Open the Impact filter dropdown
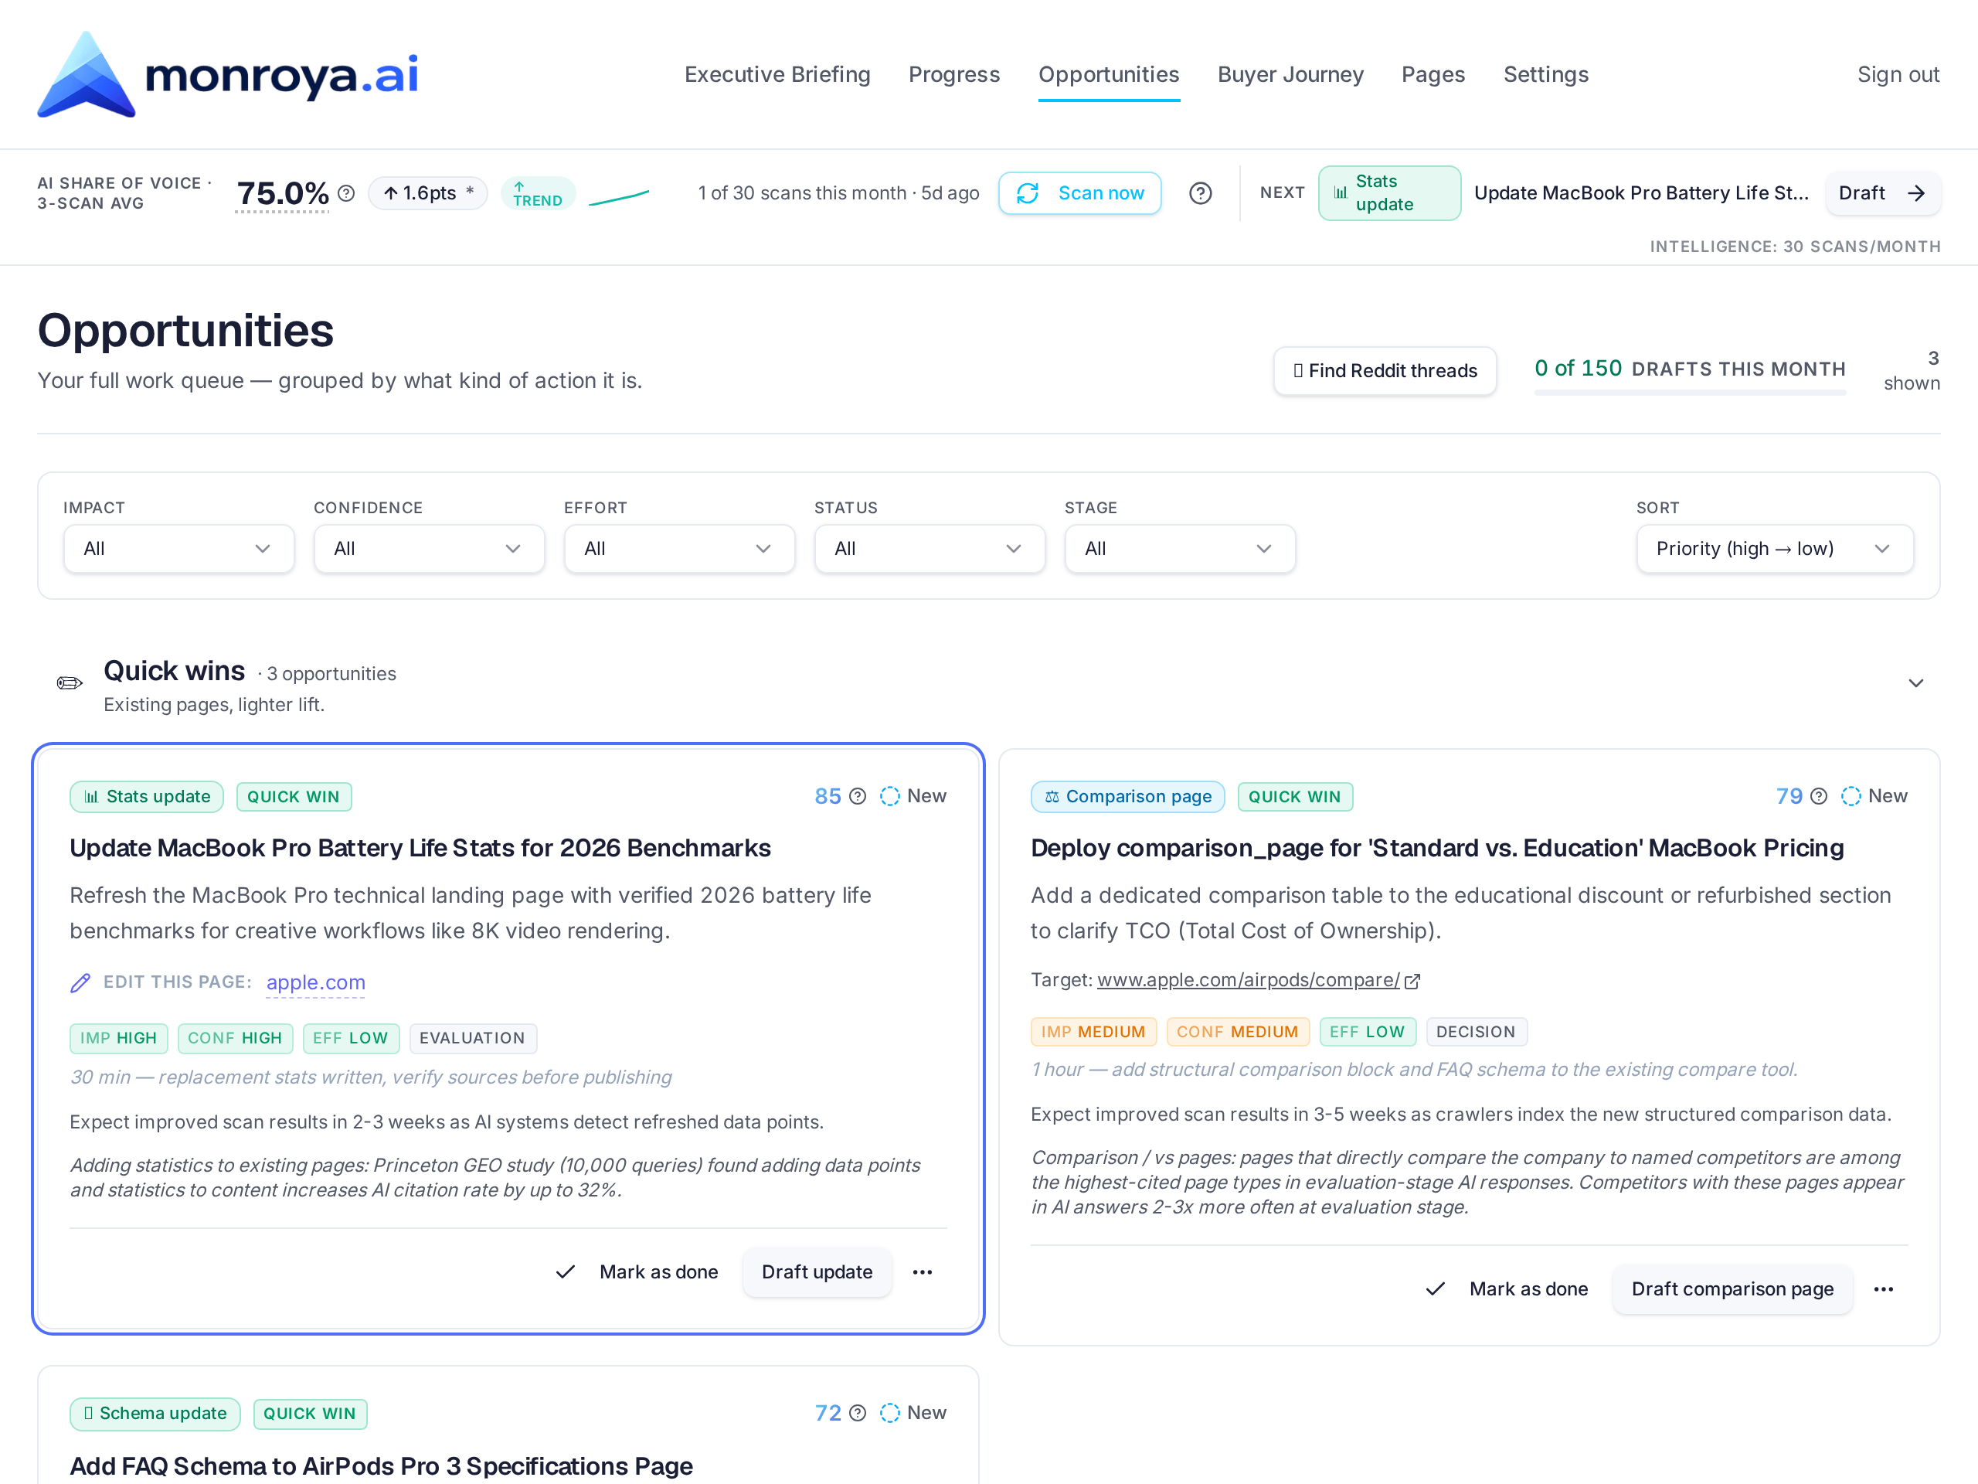 pyautogui.click(x=178, y=548)
